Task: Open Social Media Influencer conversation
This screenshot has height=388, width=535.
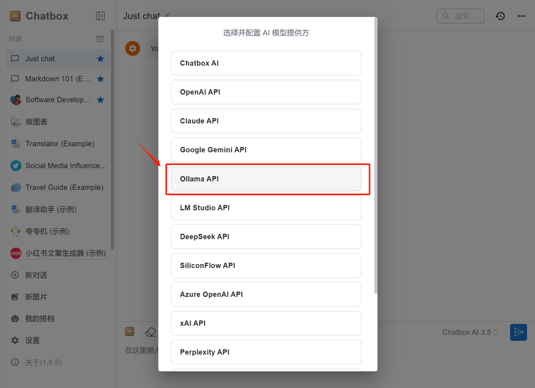Action: (57, 166)
